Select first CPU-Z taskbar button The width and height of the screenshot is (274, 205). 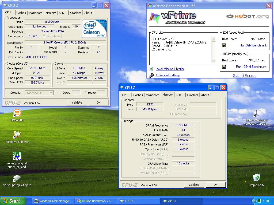(138, 201)
